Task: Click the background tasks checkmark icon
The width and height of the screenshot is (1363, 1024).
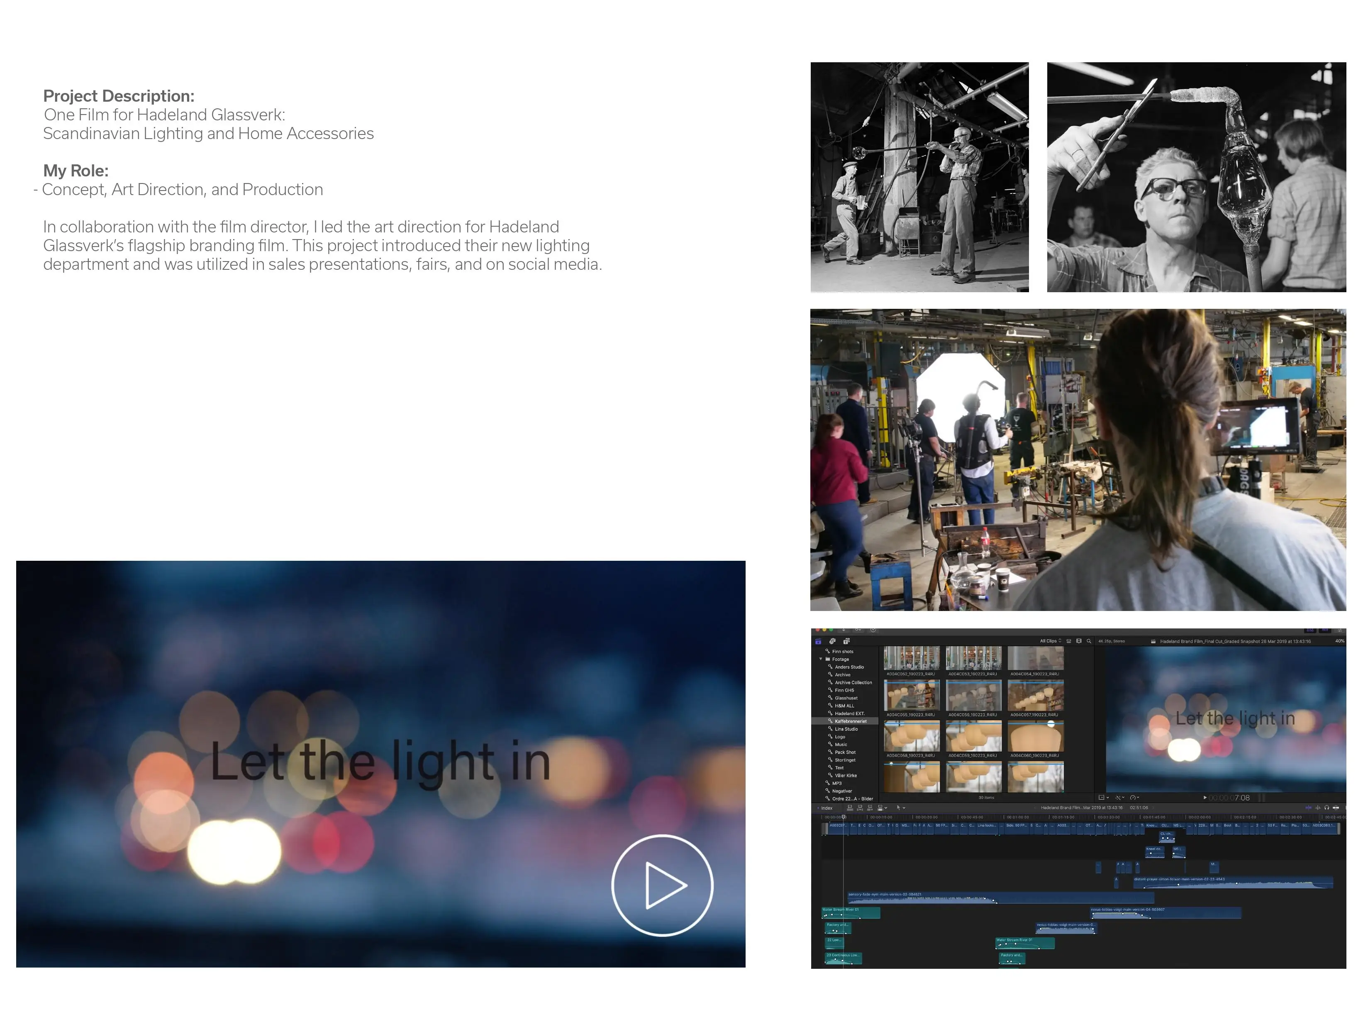Action: [873, 629]
